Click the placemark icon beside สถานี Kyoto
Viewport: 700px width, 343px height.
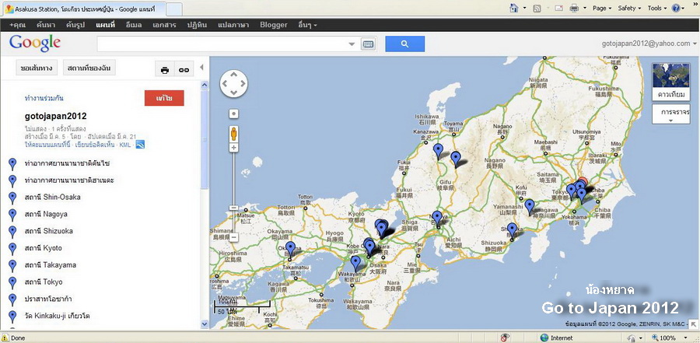(x=12, y=248)
